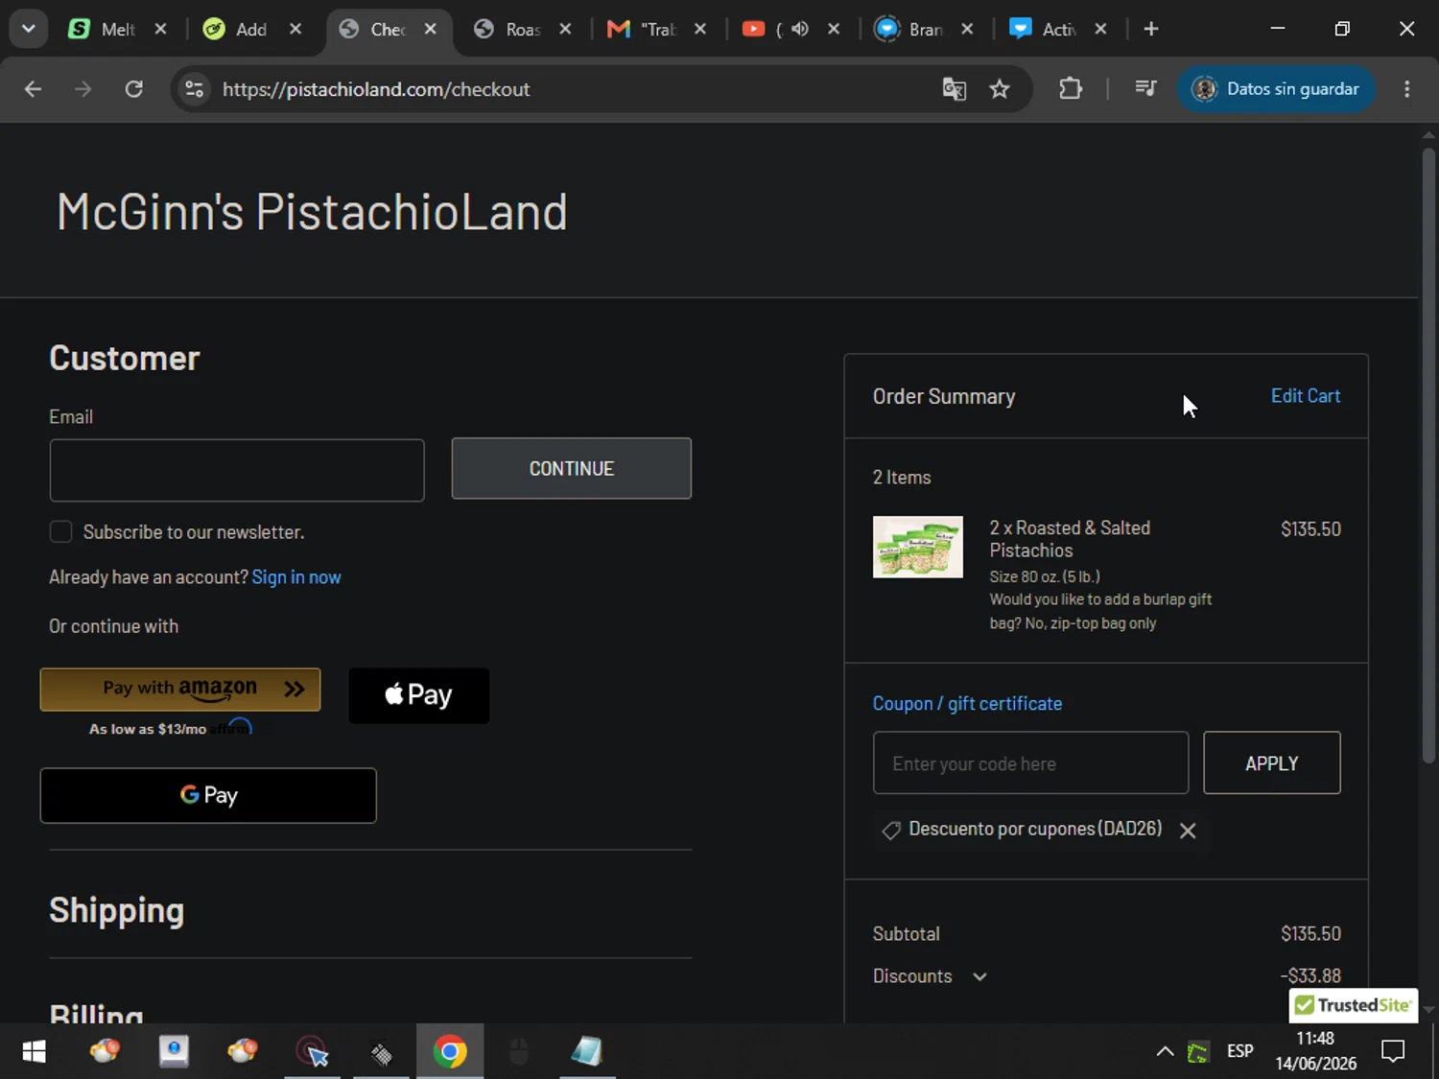Switch to the Bran browser tab
The image size is (1439, 1079).
tap(924, 29)
